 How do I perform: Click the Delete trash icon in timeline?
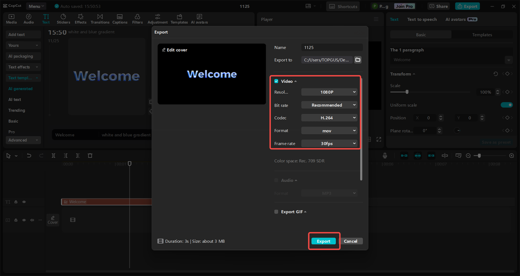tap(90, 155)
